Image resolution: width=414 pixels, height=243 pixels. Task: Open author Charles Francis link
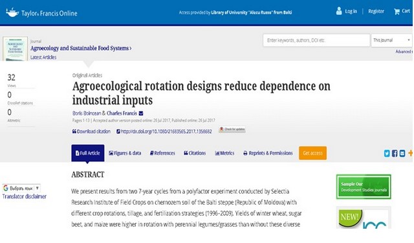(x=122, y=113)
